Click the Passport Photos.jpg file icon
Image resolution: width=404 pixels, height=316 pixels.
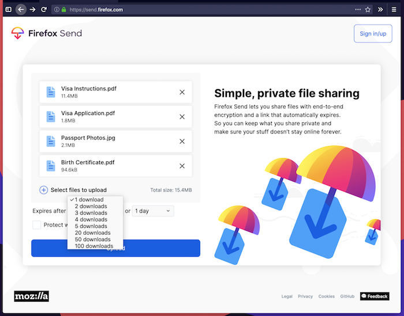pos(51,141)
